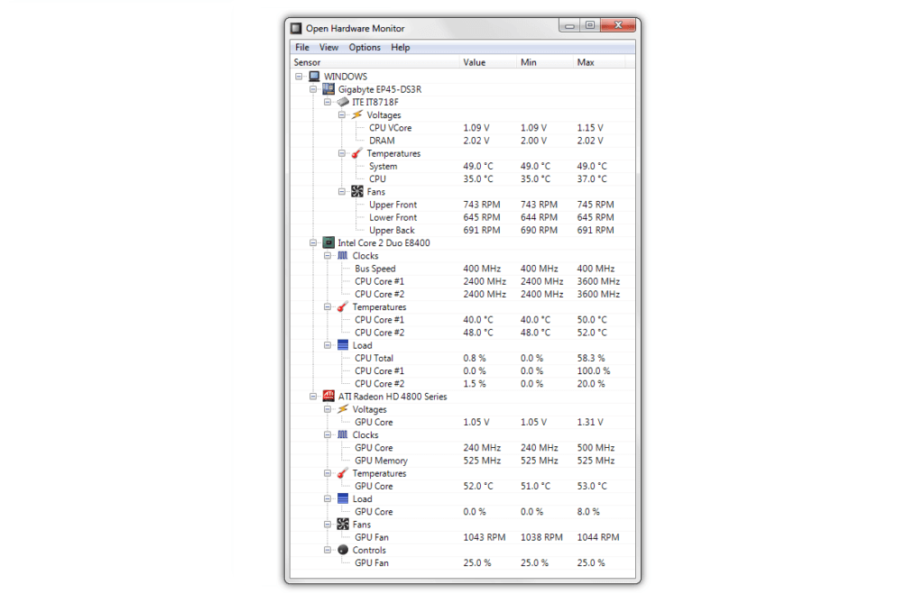Collapse Load under Intel Core 2 Duo
The height and width of the screenshot is (612, 924).
pyautogui.click(x=328, y=345)
